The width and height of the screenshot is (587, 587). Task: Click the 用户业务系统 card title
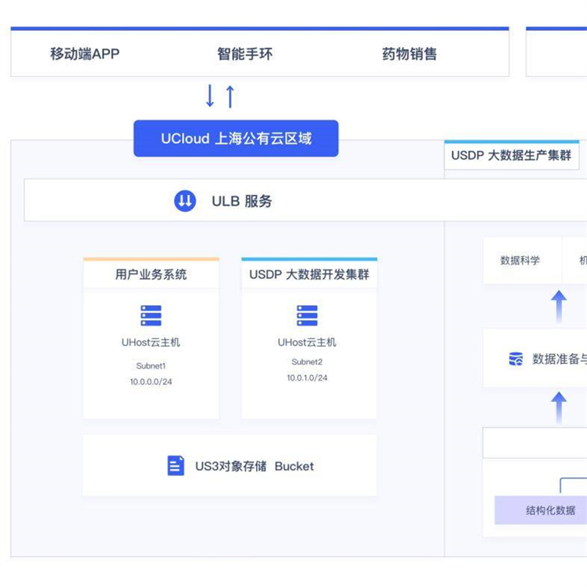(151, 274)
